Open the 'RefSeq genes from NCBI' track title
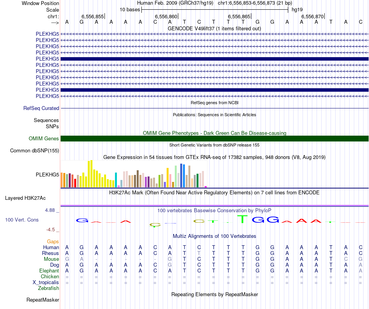This screenshot has height=309, width=369. pyautogui.click(x=214, y=103)
